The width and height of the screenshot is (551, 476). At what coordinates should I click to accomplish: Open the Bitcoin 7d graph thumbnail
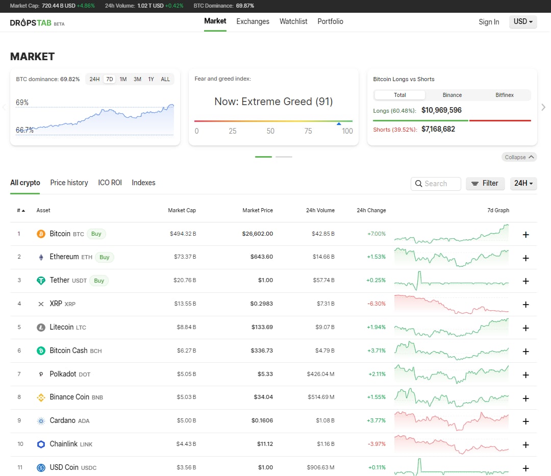[451, 234]
